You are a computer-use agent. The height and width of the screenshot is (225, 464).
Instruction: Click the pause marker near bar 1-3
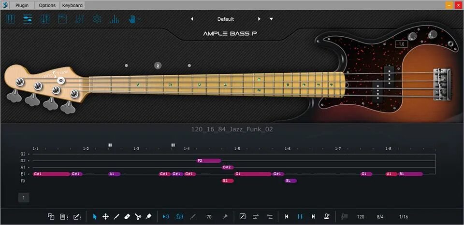(110, 145)
